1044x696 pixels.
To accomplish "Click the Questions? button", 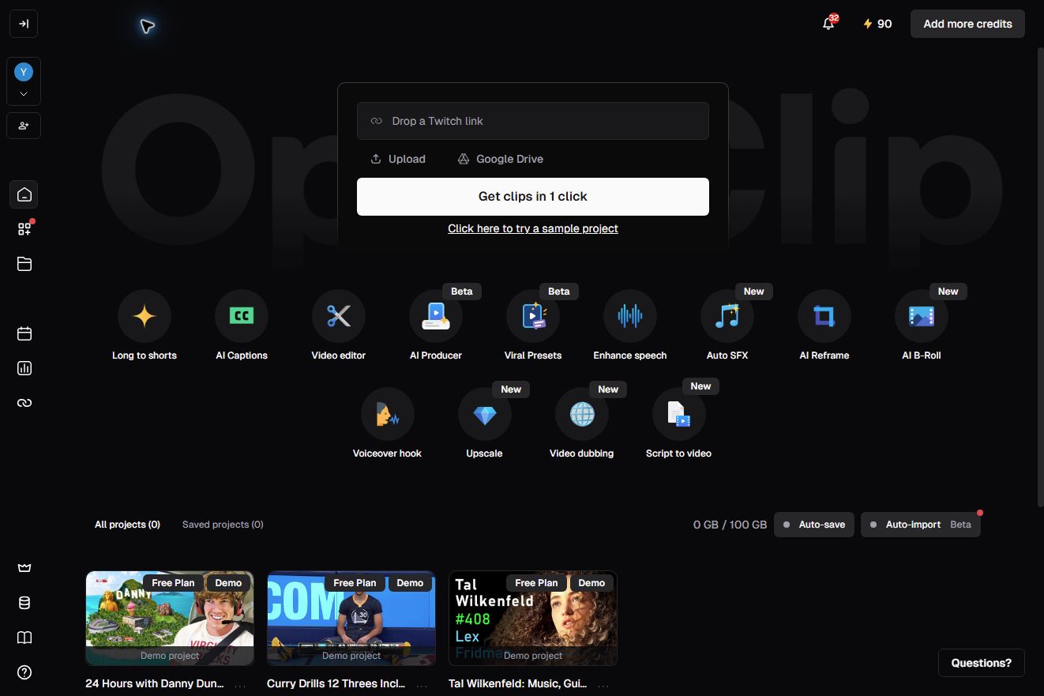I will pos(981,663).
